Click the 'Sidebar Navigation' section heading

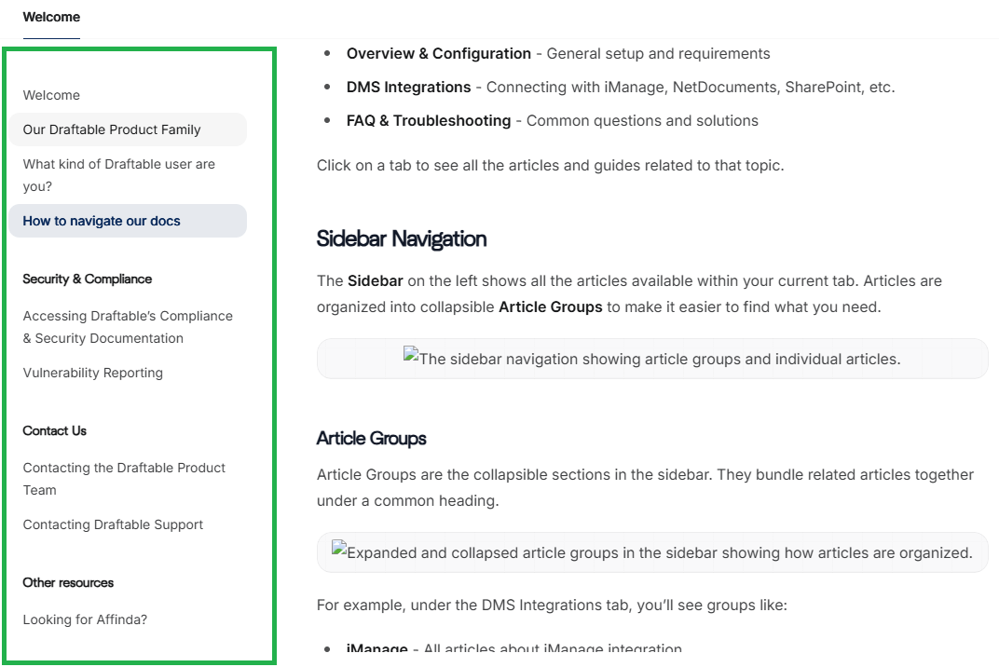[x=402, y=238]
